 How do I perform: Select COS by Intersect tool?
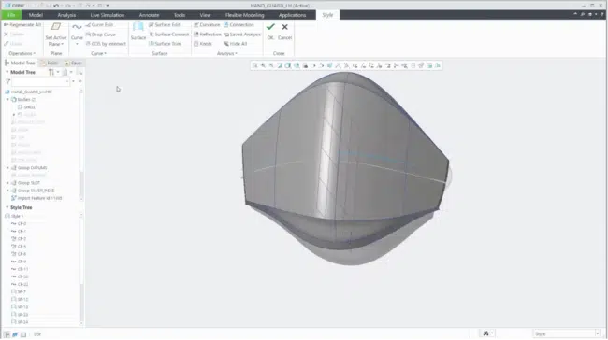[106, 44]
